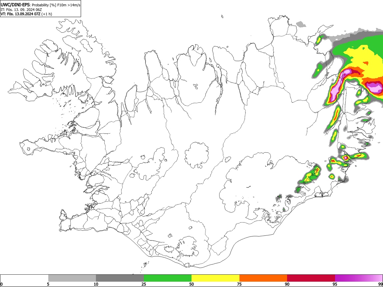This screenshot has width=383, height=287.
Task: Click the legend value label 95
Action: 335,284
